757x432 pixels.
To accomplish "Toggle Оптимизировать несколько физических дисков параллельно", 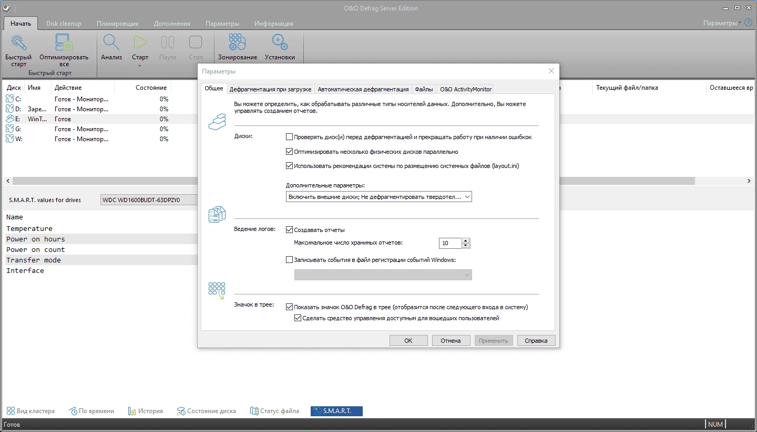I will (289, 152).
